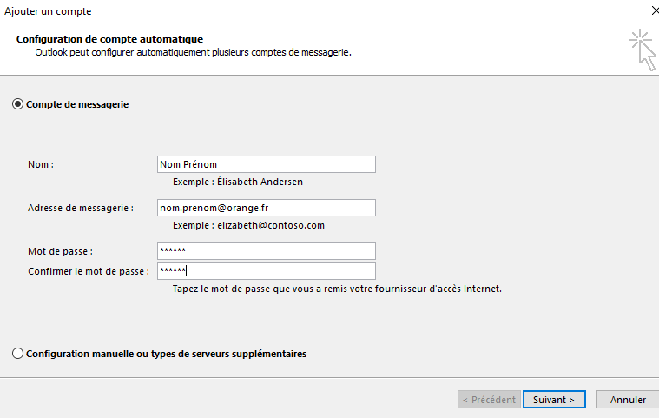
Task: Click the cursor wizard icon in header
Action: point(643,49)
